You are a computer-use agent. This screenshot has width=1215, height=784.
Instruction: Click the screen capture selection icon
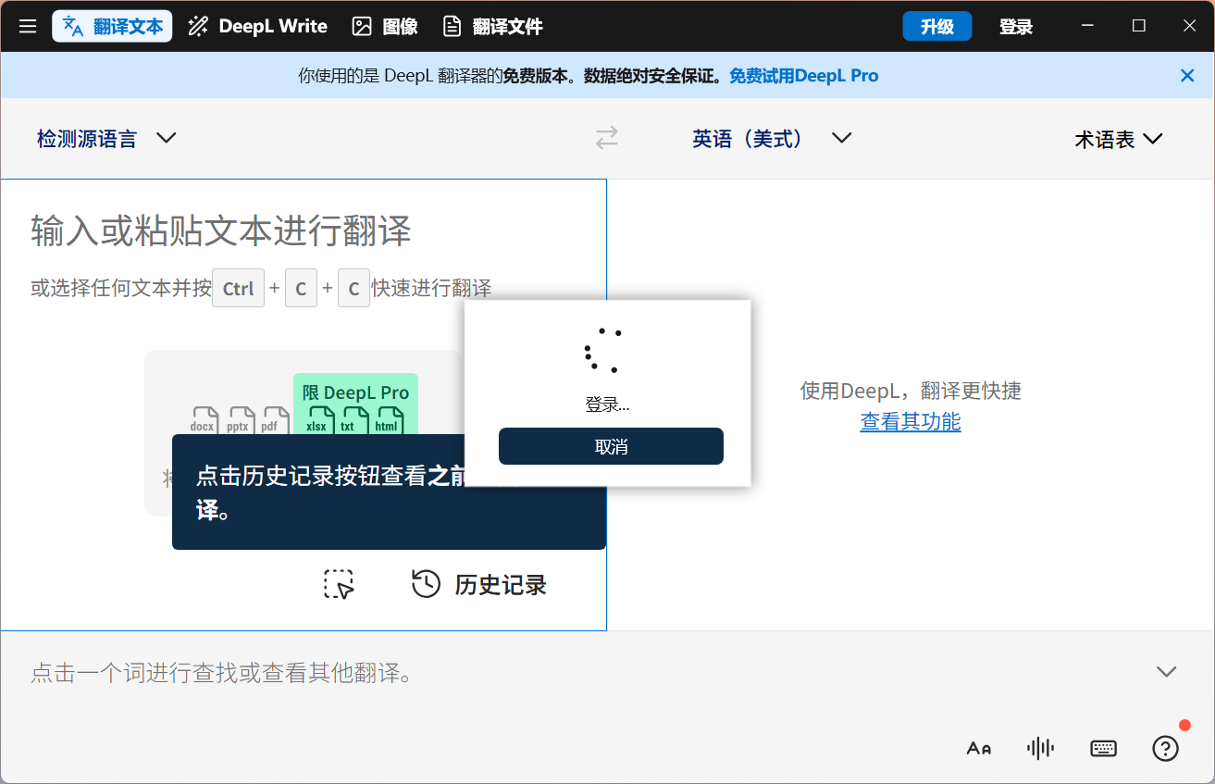click(x=339, y=584)
